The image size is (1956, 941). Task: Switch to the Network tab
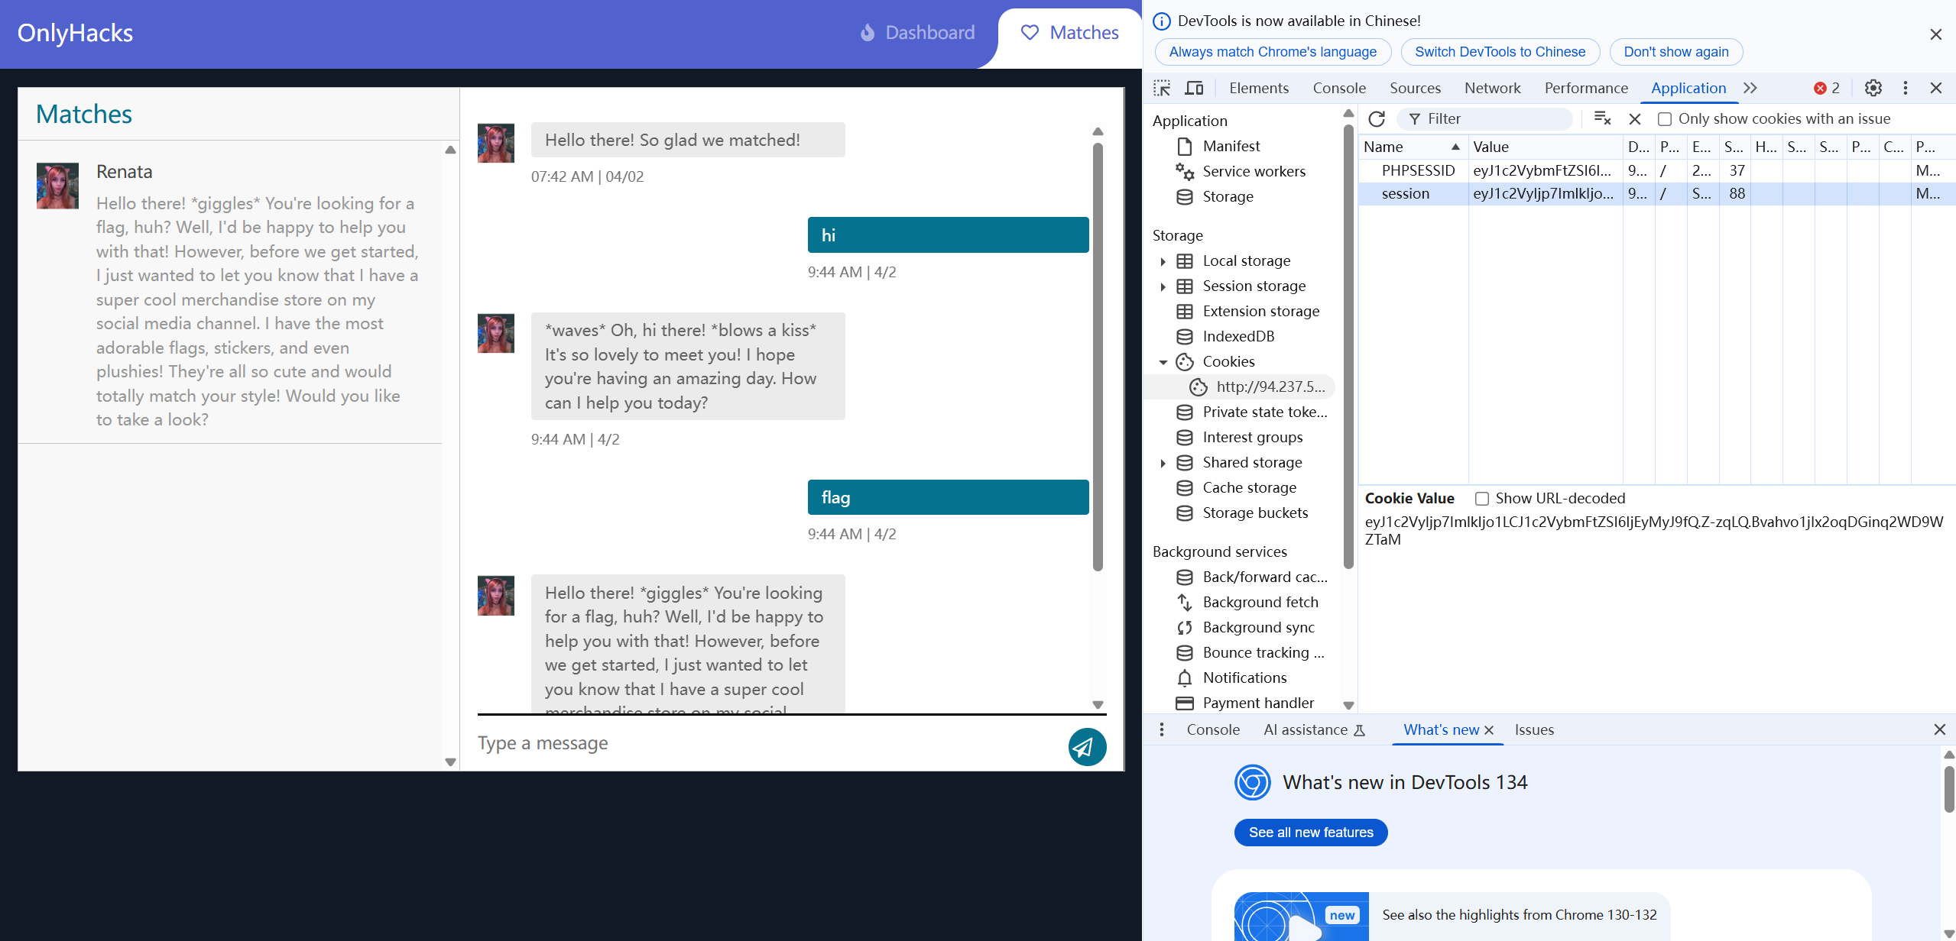[1492, 88]
